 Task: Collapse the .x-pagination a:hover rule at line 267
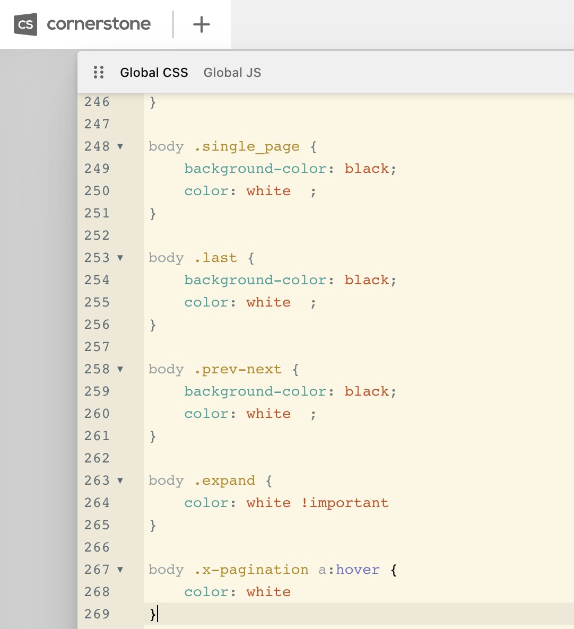click(120, 570)
